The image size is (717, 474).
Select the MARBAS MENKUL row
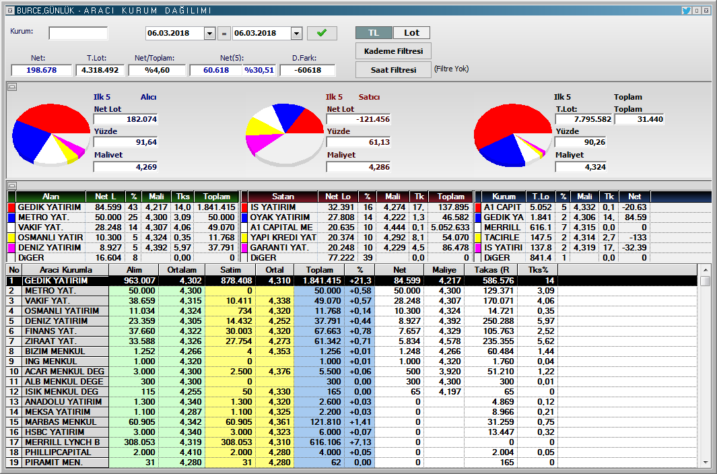pyautogui.click(x=351, y=422)
